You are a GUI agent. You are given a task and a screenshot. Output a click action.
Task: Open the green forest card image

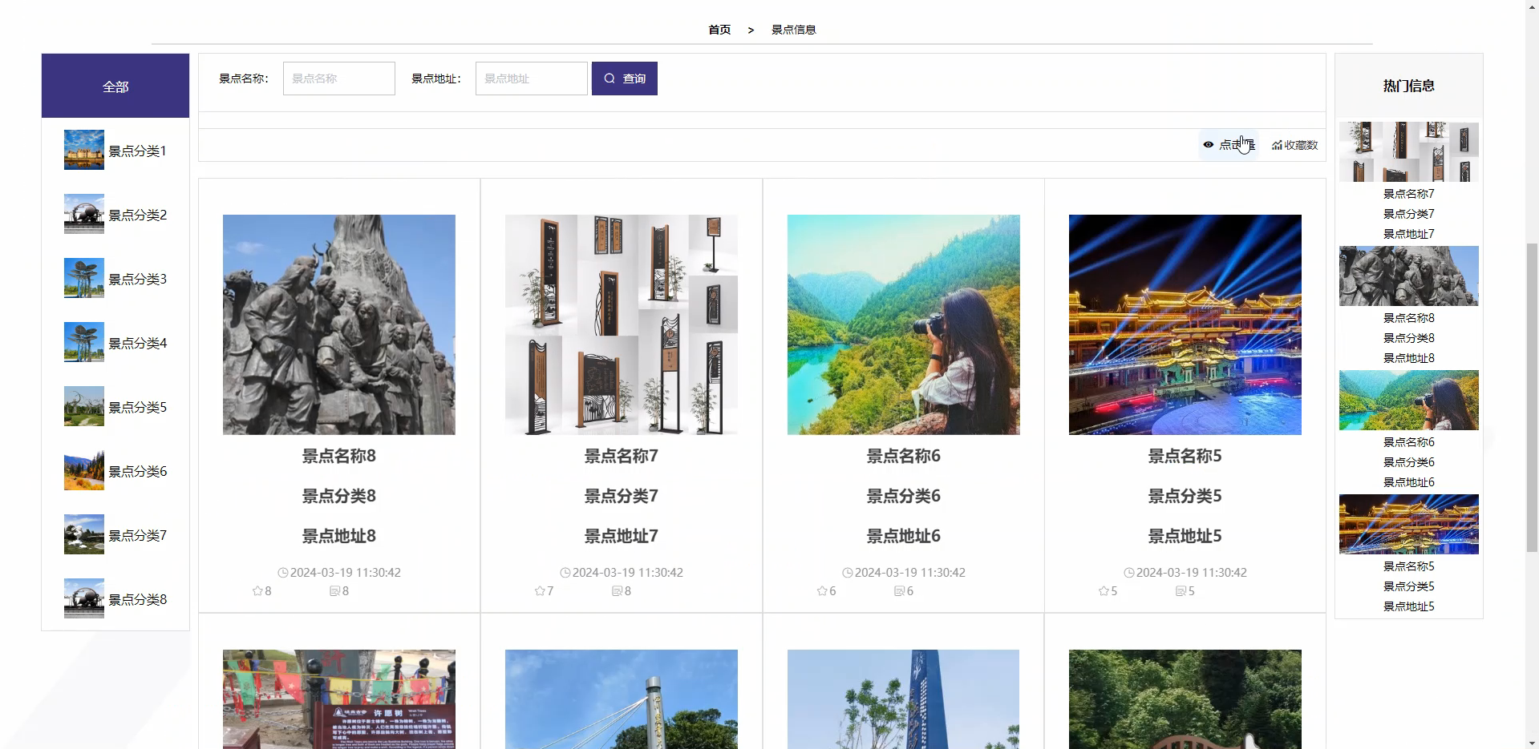click(x=1185, y=699)
